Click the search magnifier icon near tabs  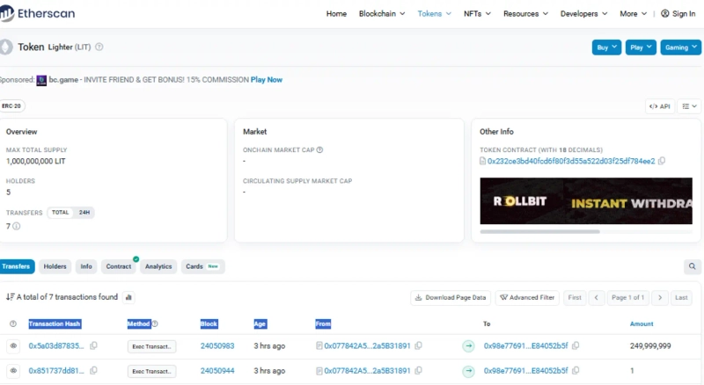(693, 266)
